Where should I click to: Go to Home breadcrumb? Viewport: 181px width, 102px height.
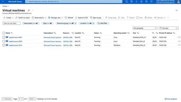coord(5,6)
